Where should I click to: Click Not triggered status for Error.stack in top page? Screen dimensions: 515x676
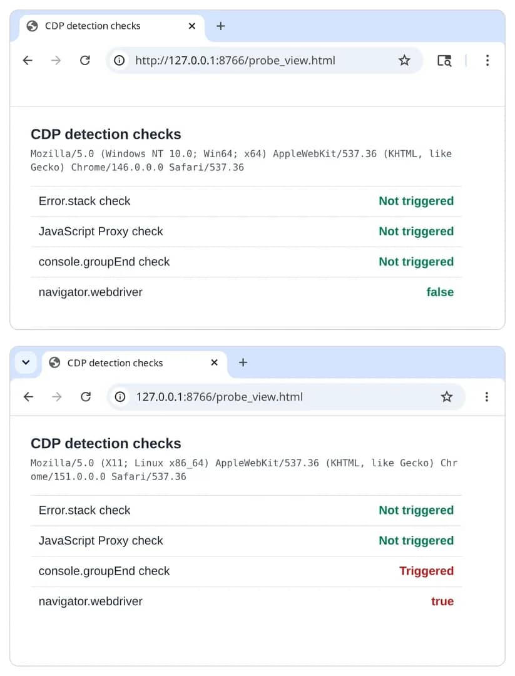tap(416, 201)
